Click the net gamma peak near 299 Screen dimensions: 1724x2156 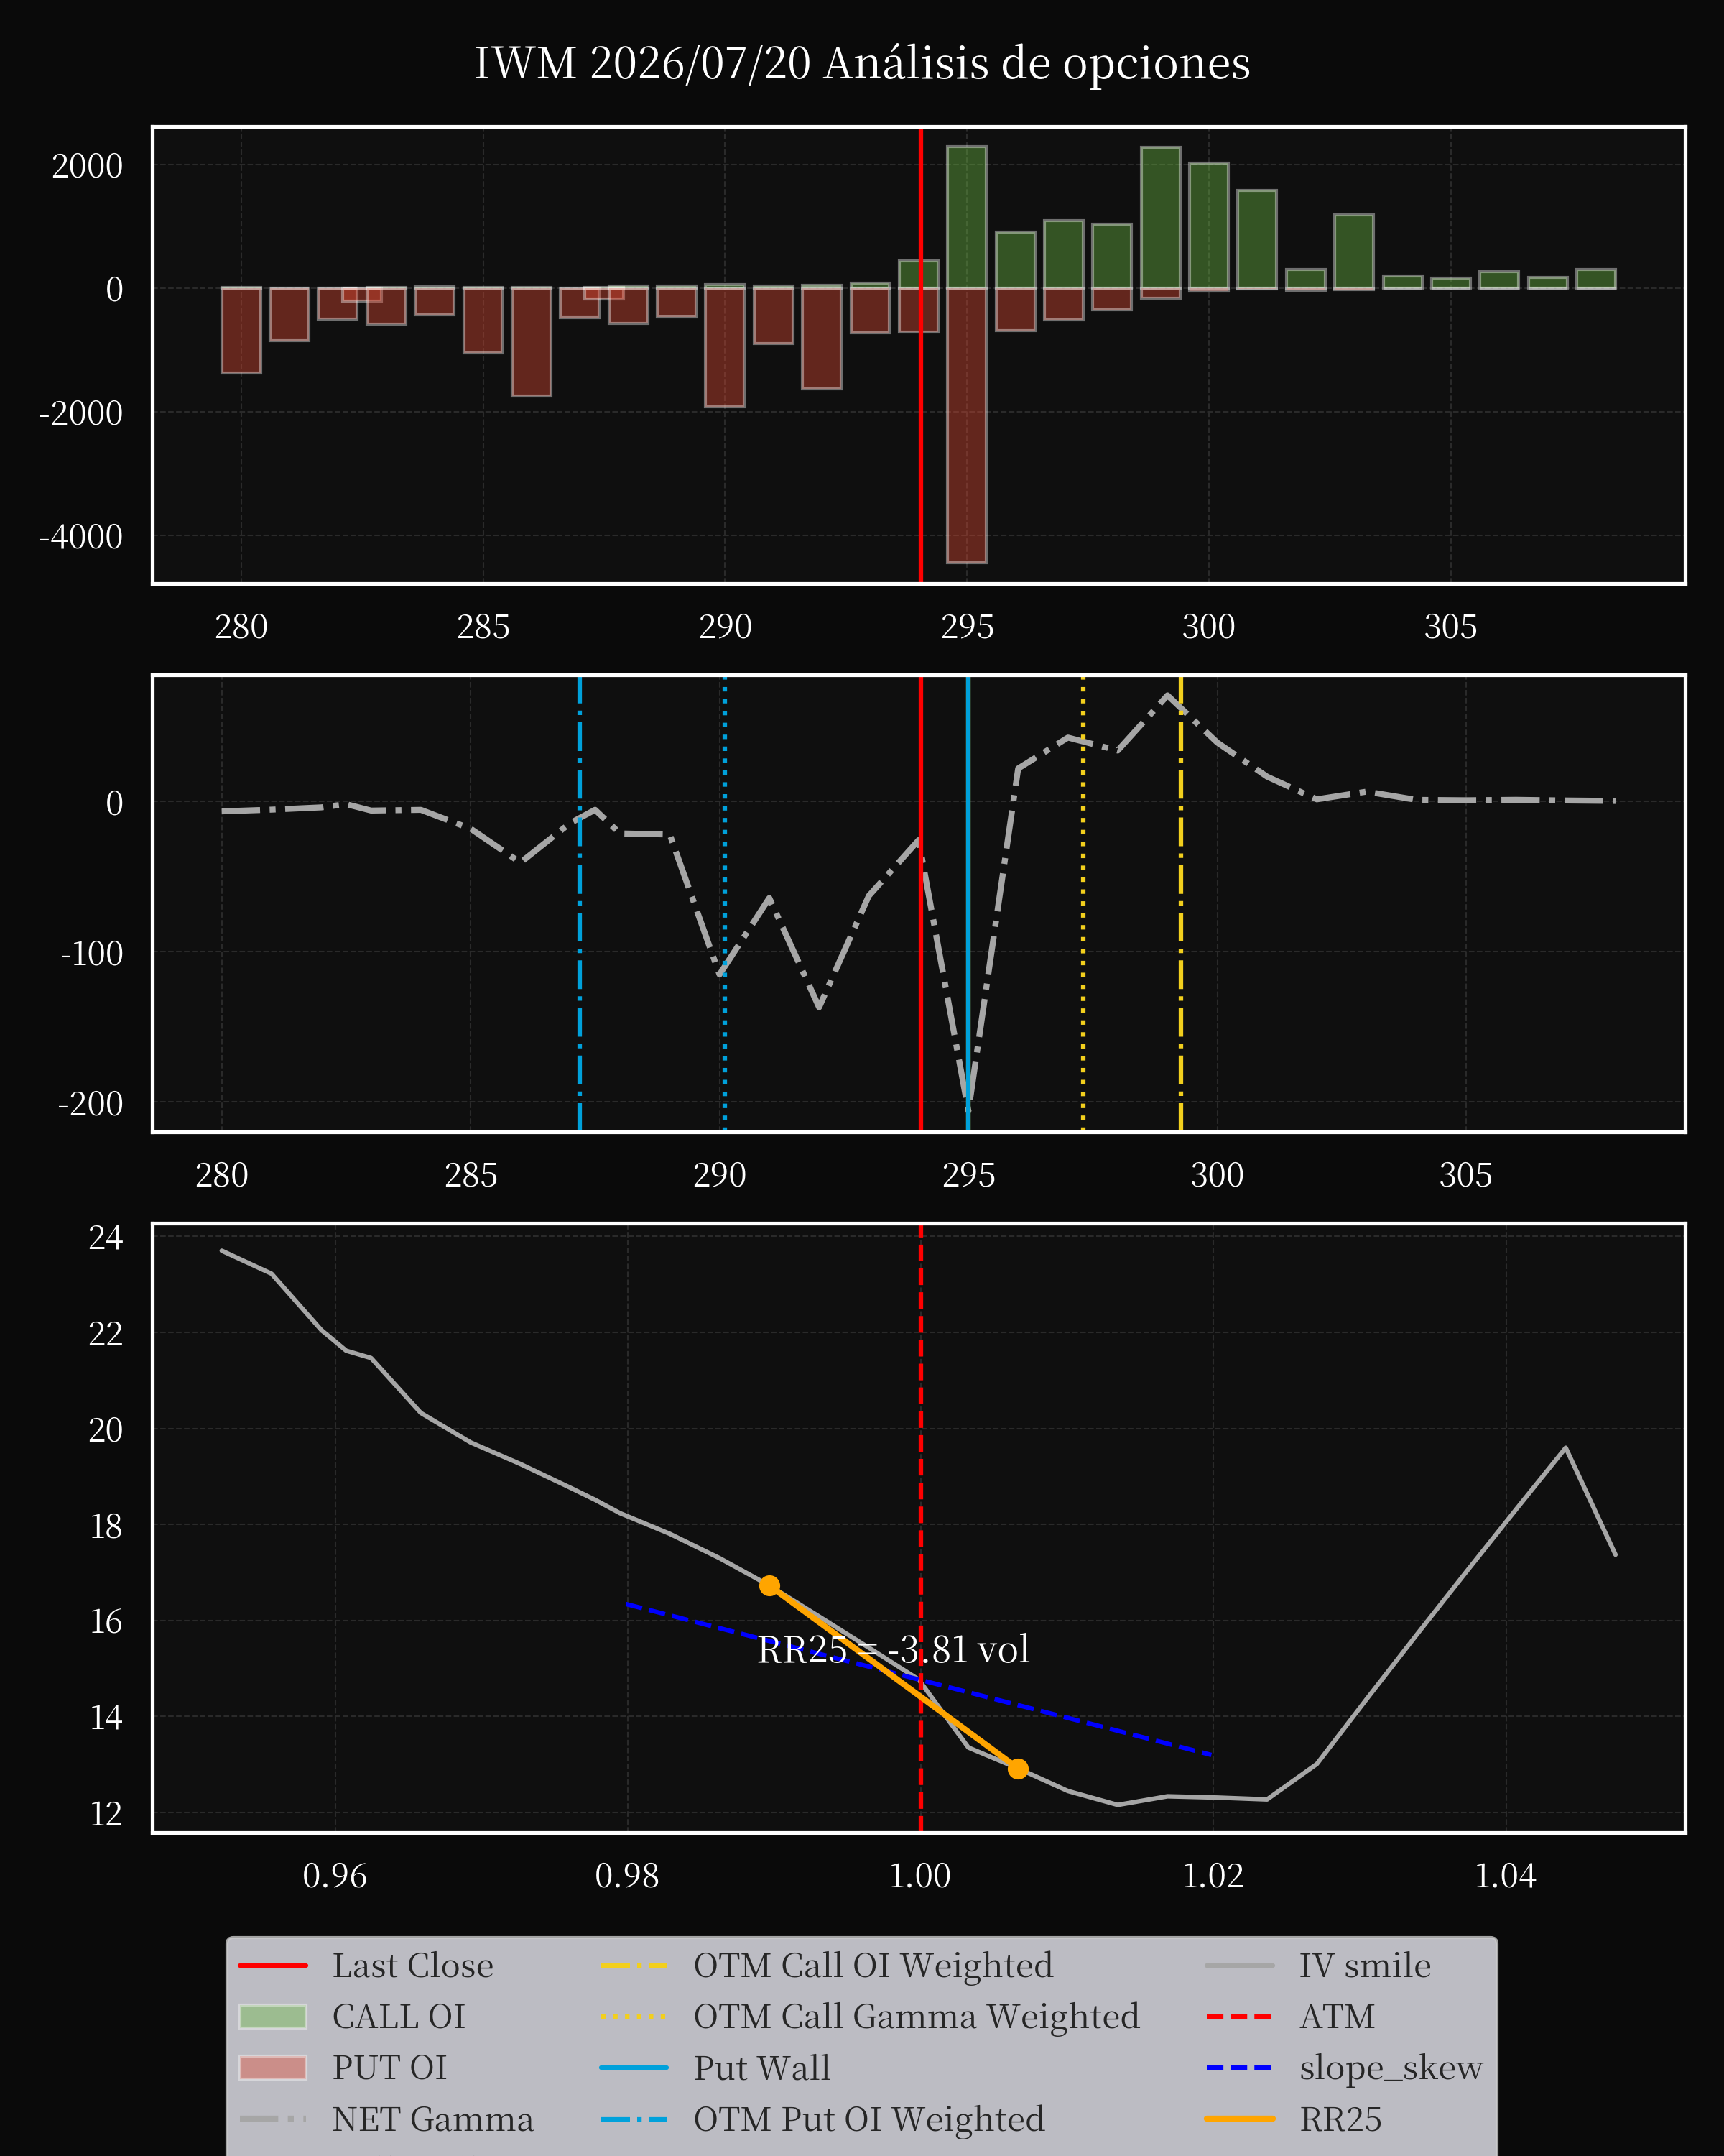coord(1167,695)
